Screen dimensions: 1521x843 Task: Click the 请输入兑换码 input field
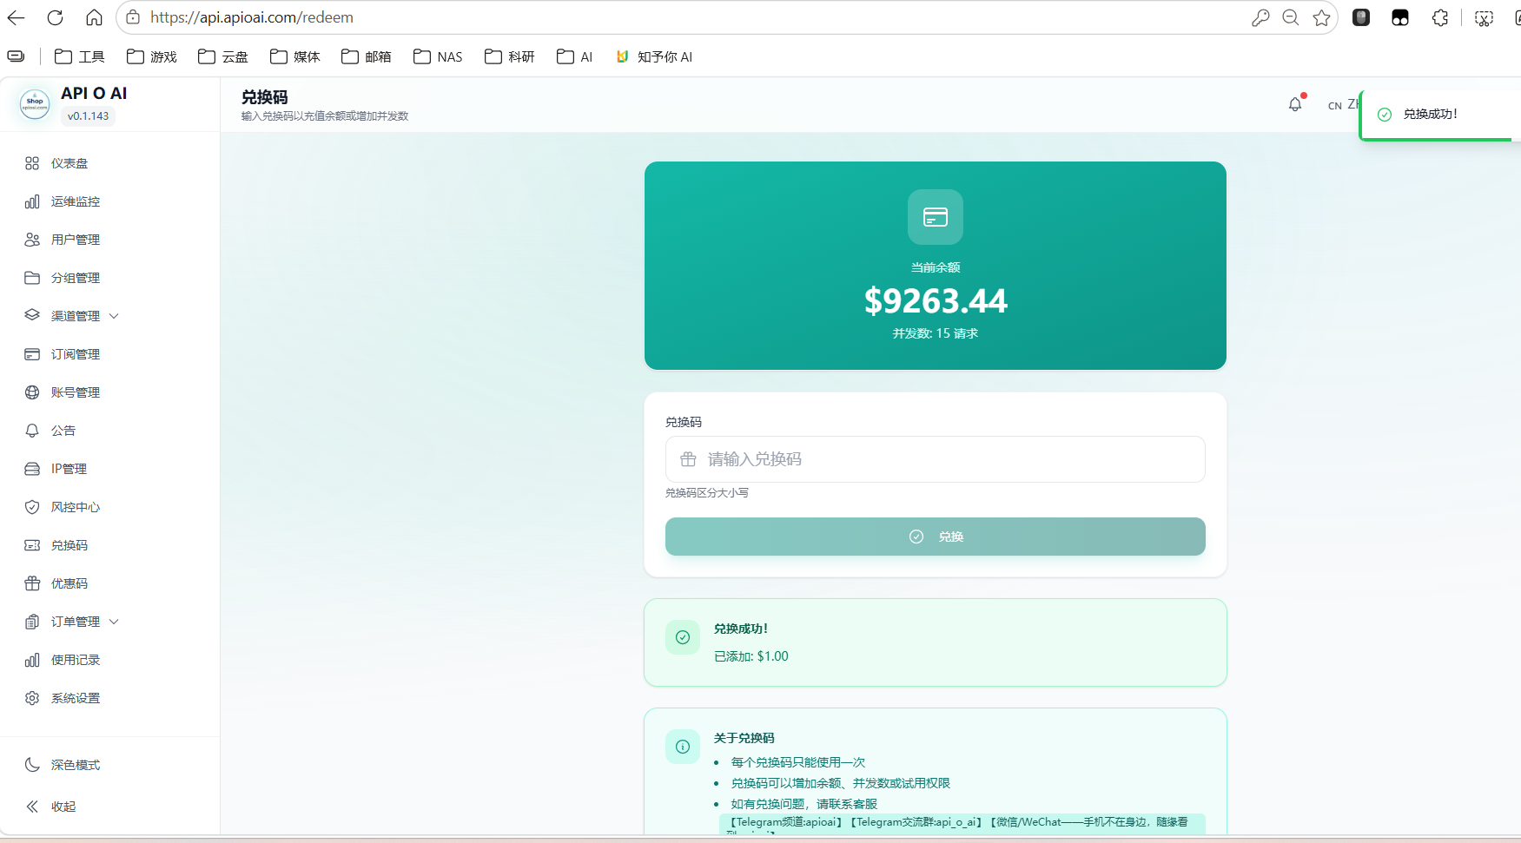click(935, 459)
